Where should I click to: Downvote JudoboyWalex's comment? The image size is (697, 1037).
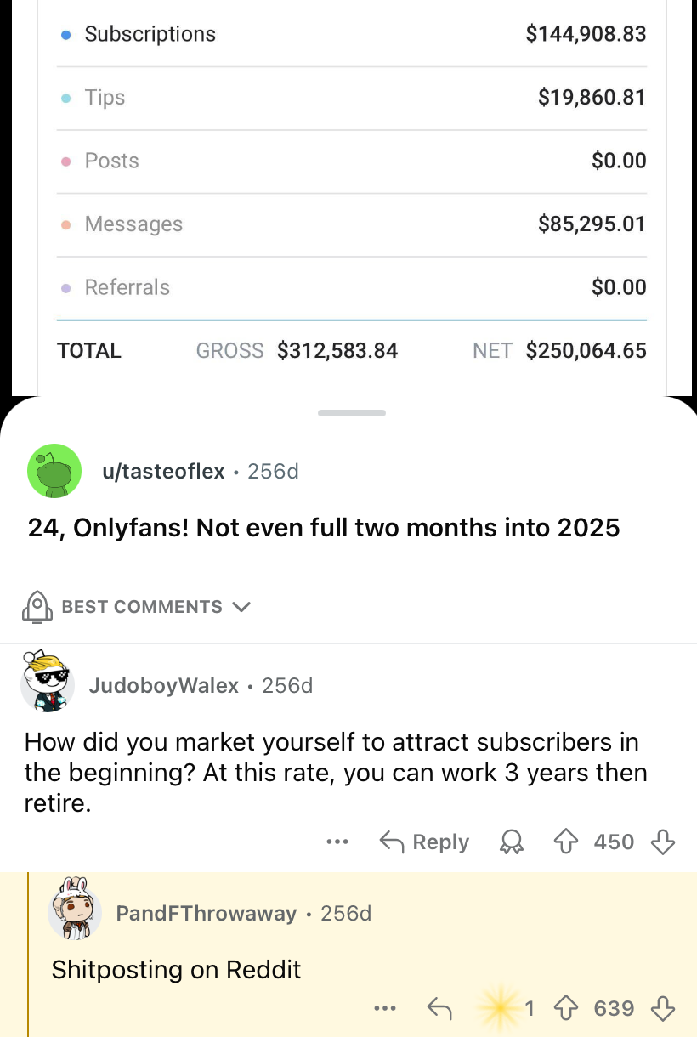(663, 841)
